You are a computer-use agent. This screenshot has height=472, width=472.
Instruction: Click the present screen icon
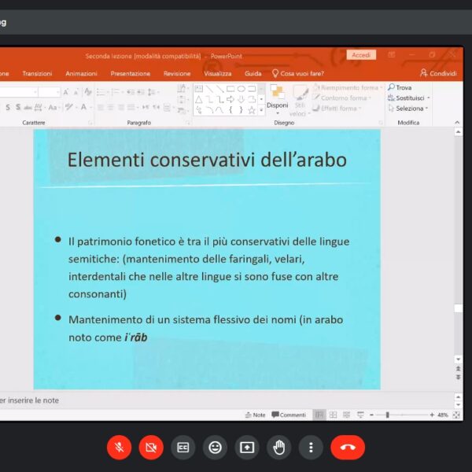tap(247, 448)
